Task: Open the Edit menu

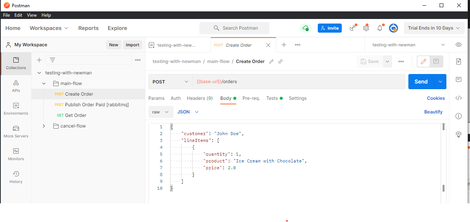Action: tap(18, 15)
